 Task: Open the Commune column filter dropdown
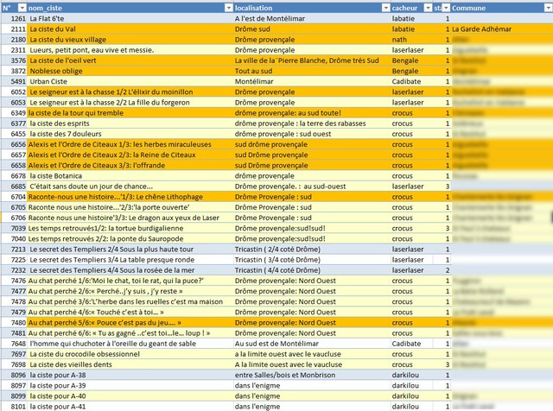pyautogui.click(x=547, y=7)
